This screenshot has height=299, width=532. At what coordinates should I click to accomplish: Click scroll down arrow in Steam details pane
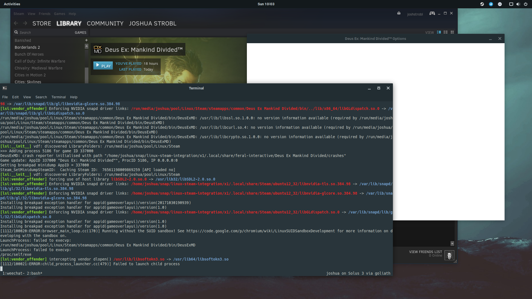point(452,243)
